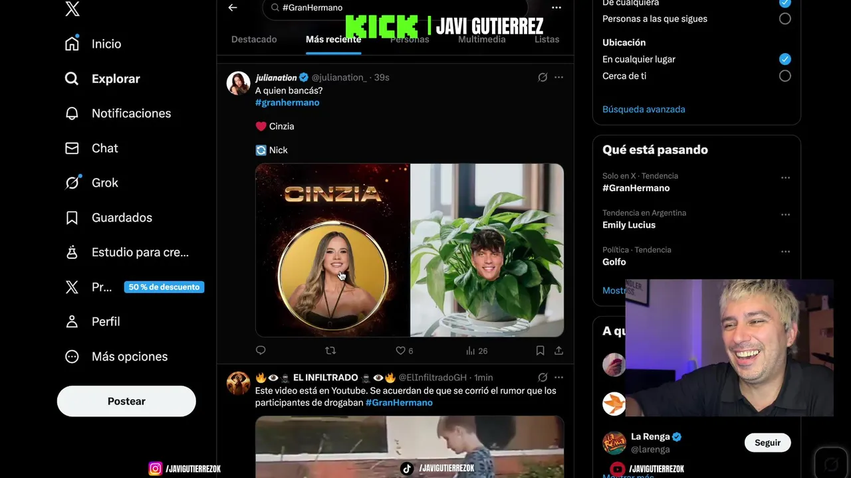Reply to julianation's post

coord(261,351)
